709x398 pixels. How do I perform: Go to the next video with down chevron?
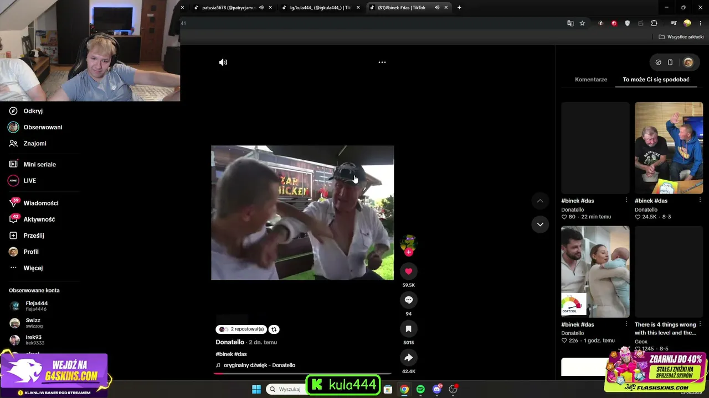540,224
